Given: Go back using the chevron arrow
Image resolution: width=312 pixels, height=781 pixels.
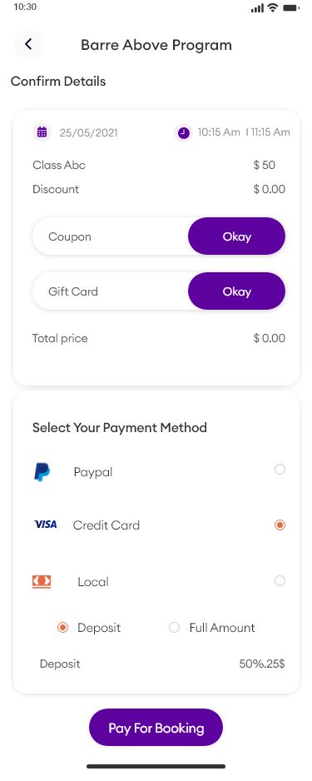Looking at the screenshot, I should click(x=28, y=44).
